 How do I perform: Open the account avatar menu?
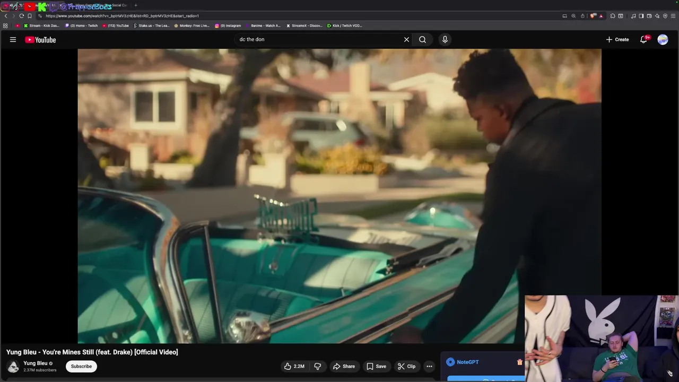663,39
